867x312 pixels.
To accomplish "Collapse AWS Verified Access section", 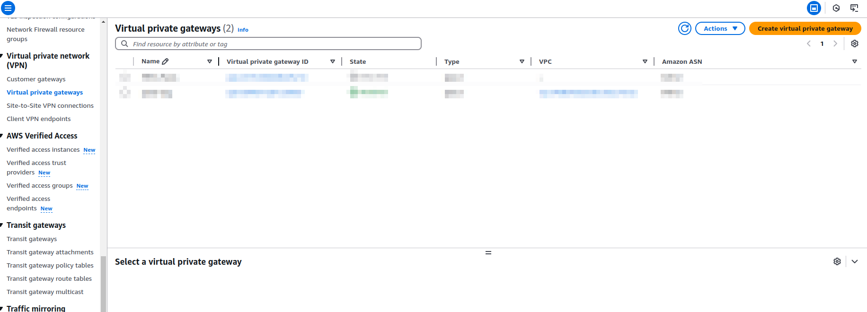I will [x=1, y=136].
